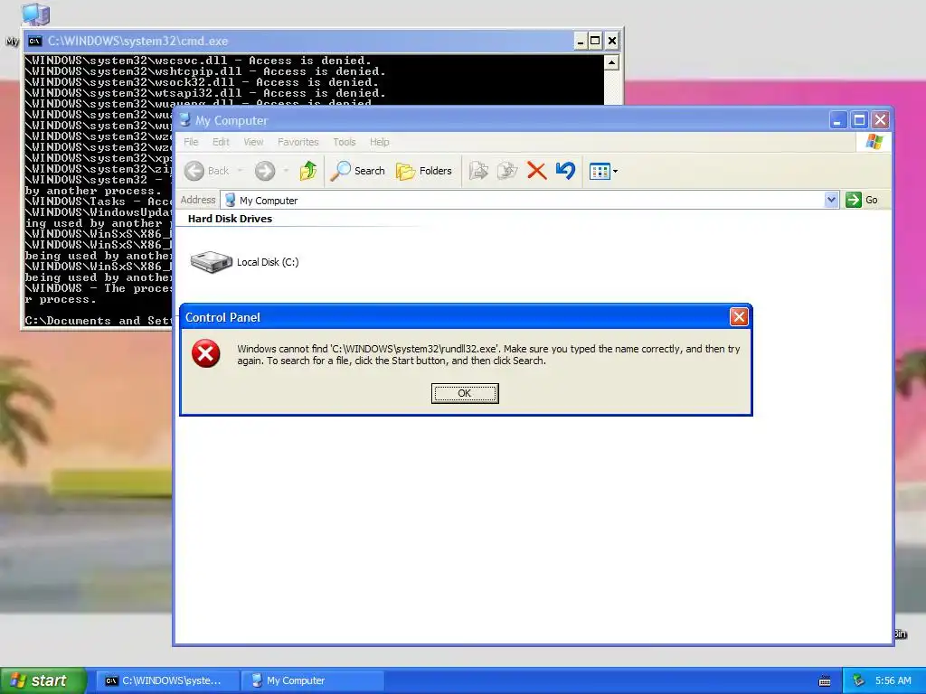The image size is (926, 694).
Task: Click the Windows flag logo in My Computer
Action: pos(874,142)
